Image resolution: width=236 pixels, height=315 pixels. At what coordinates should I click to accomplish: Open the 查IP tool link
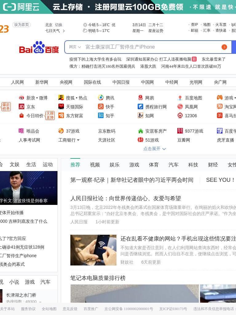click(x=194, y=25)
